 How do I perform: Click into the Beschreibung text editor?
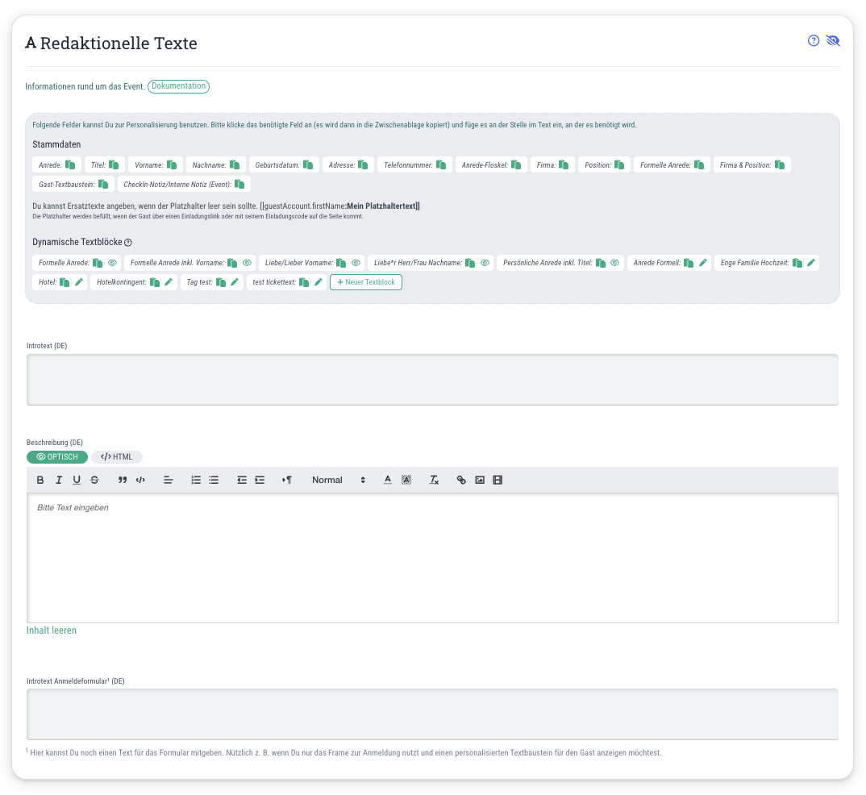coord(432,558)
